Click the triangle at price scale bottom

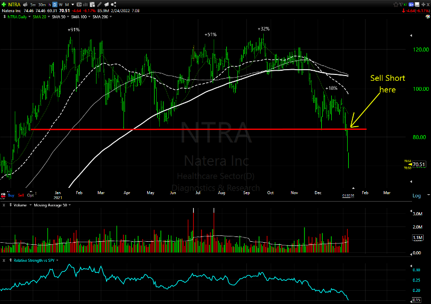(411, 182)
